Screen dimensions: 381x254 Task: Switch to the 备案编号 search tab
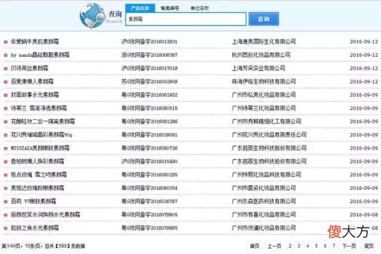pyautogui.click(x=170, y=8)
